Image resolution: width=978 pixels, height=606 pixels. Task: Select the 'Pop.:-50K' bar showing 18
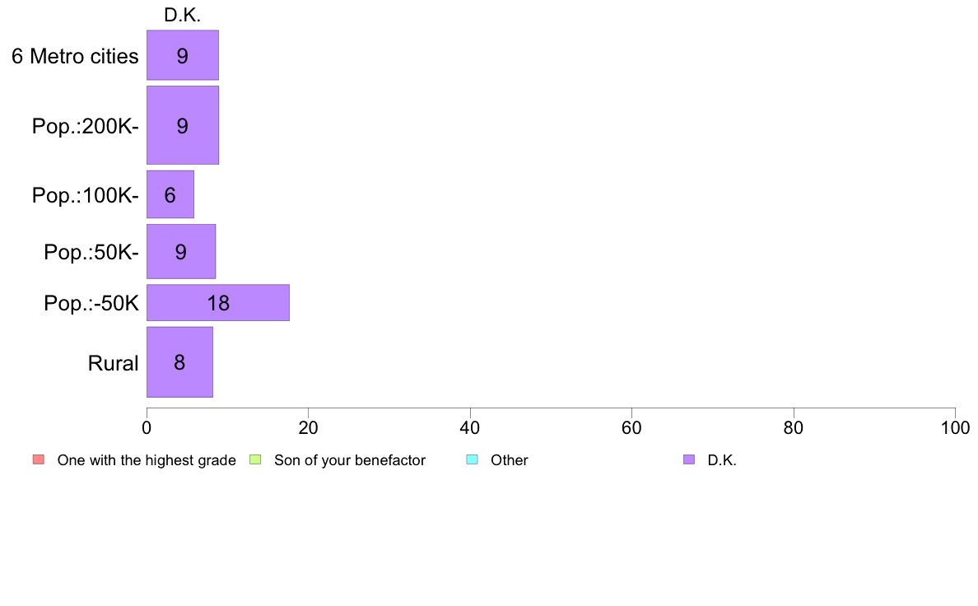[x=217, y=303]
